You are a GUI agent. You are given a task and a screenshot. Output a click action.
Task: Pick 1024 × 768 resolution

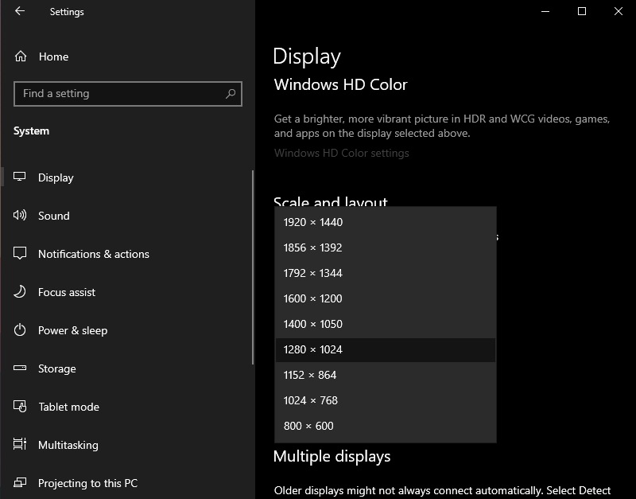tap(386, 400)
